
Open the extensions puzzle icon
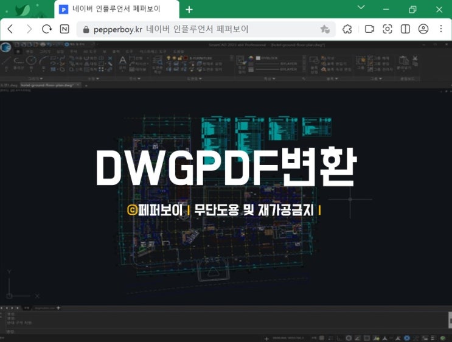[347, 29]
